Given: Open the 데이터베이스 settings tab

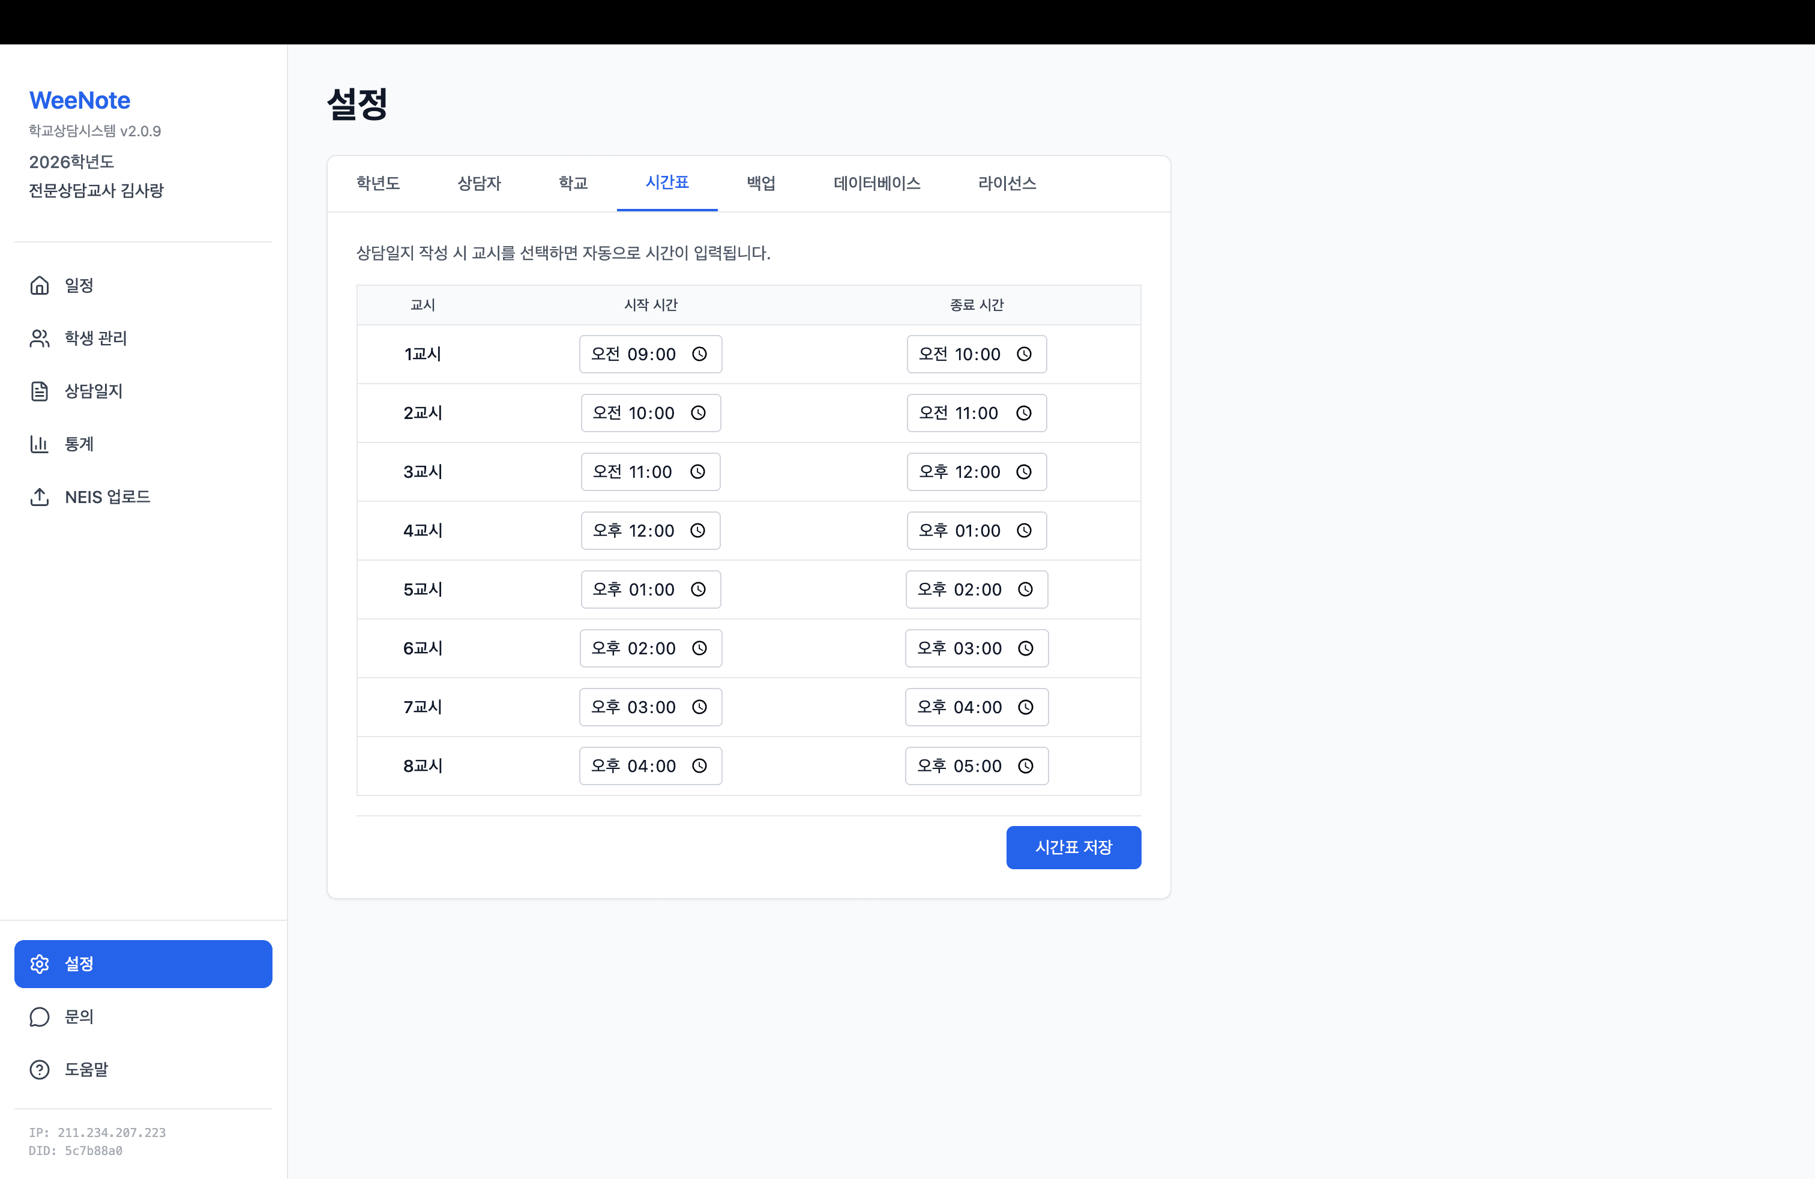Looking at the screenshot, I should [876, 183].
